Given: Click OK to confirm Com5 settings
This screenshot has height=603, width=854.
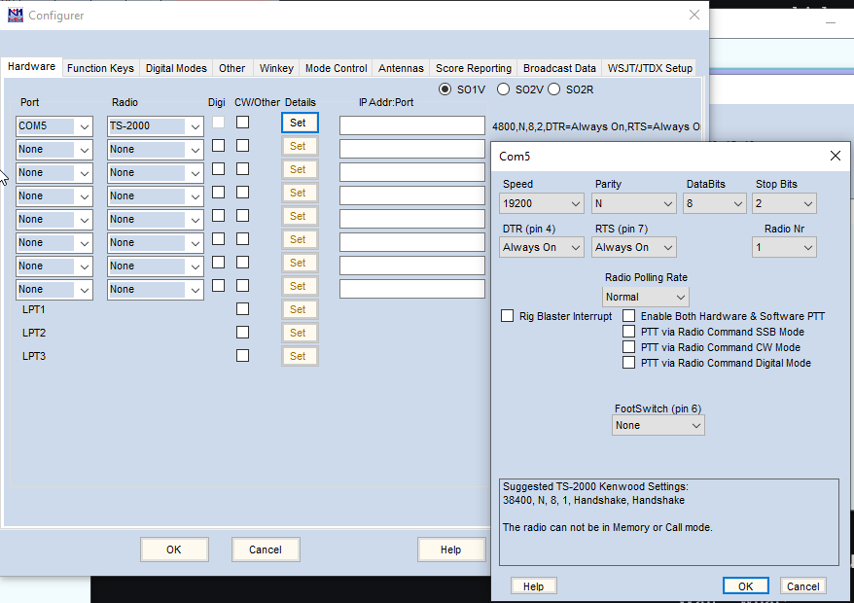Looking at the screenshot, I should (x=745, y=585).
